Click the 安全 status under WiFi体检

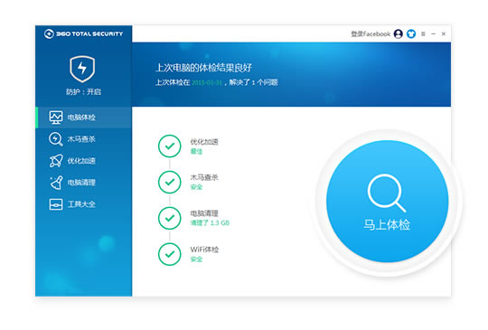click(196, 259)
